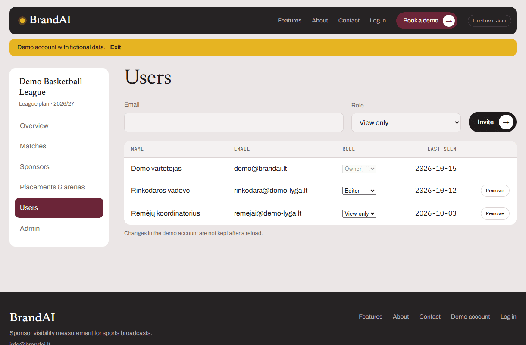Viewport: 526px width, 345px height.
Task: Go to Matches in the sidebar
Action: click(x=59, y=146)
